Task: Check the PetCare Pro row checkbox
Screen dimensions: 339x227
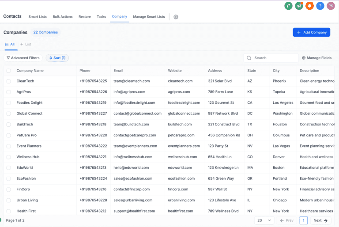Action: point(8,135)
